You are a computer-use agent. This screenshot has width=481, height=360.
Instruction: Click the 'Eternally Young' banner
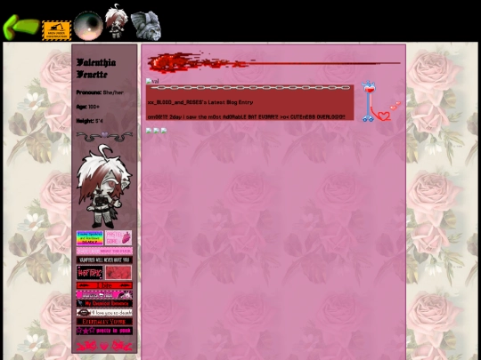point(104,322)
